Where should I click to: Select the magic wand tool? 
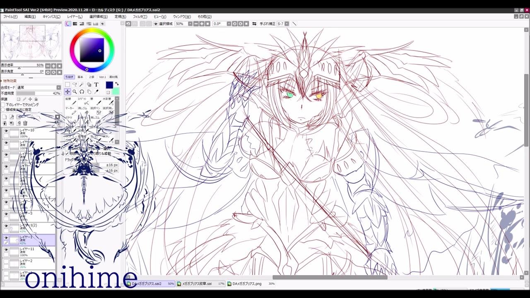pyautogui.click(x=82, y=84)
